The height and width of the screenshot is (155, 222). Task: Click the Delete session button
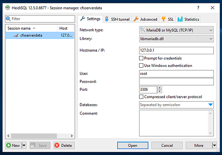64,146
